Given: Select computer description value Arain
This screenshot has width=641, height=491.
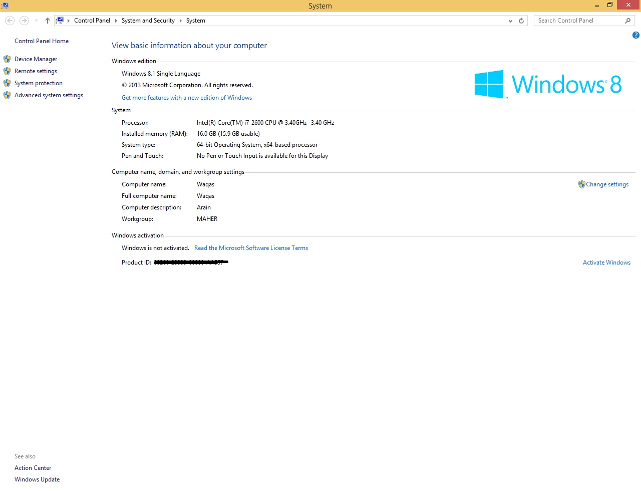Looking at the screenshot, I should (204, 207).
